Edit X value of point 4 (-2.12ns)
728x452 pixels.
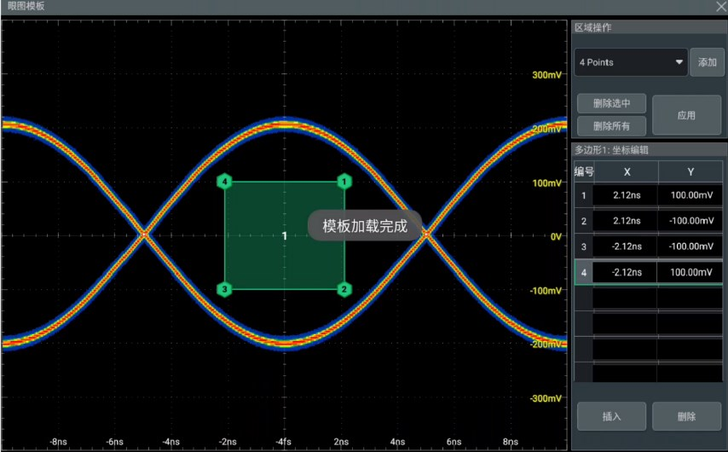pyautogui.click(x=626, y=272)
